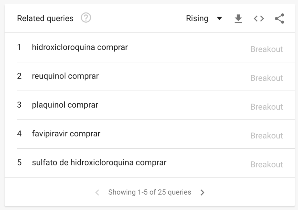Screen dimensions: 298x210
Task: Click Breakout label for plaquinol comprar
Action: [x=267, y=107]
